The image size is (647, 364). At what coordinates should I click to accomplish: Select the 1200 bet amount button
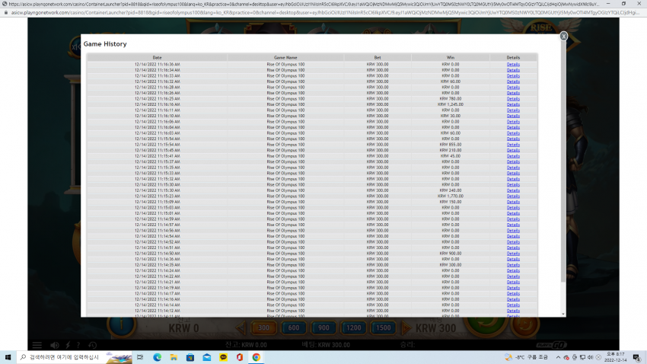tap(354, 328)
